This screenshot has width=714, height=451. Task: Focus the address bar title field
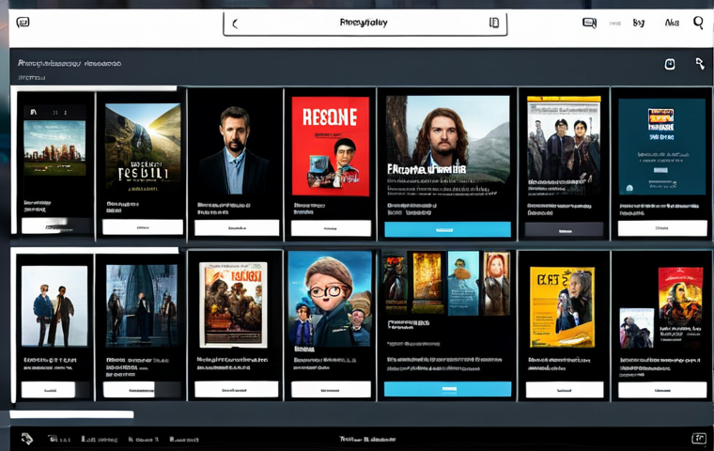coord(365,23)
